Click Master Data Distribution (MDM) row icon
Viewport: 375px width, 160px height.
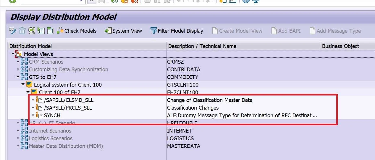pos(24,146)
